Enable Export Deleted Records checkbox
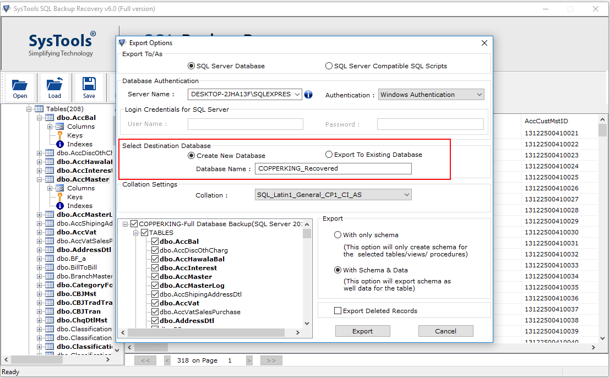 pyautogui.click(x=337, y=311)
